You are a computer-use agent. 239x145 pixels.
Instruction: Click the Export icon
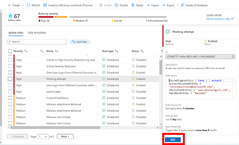coord(163,5)
